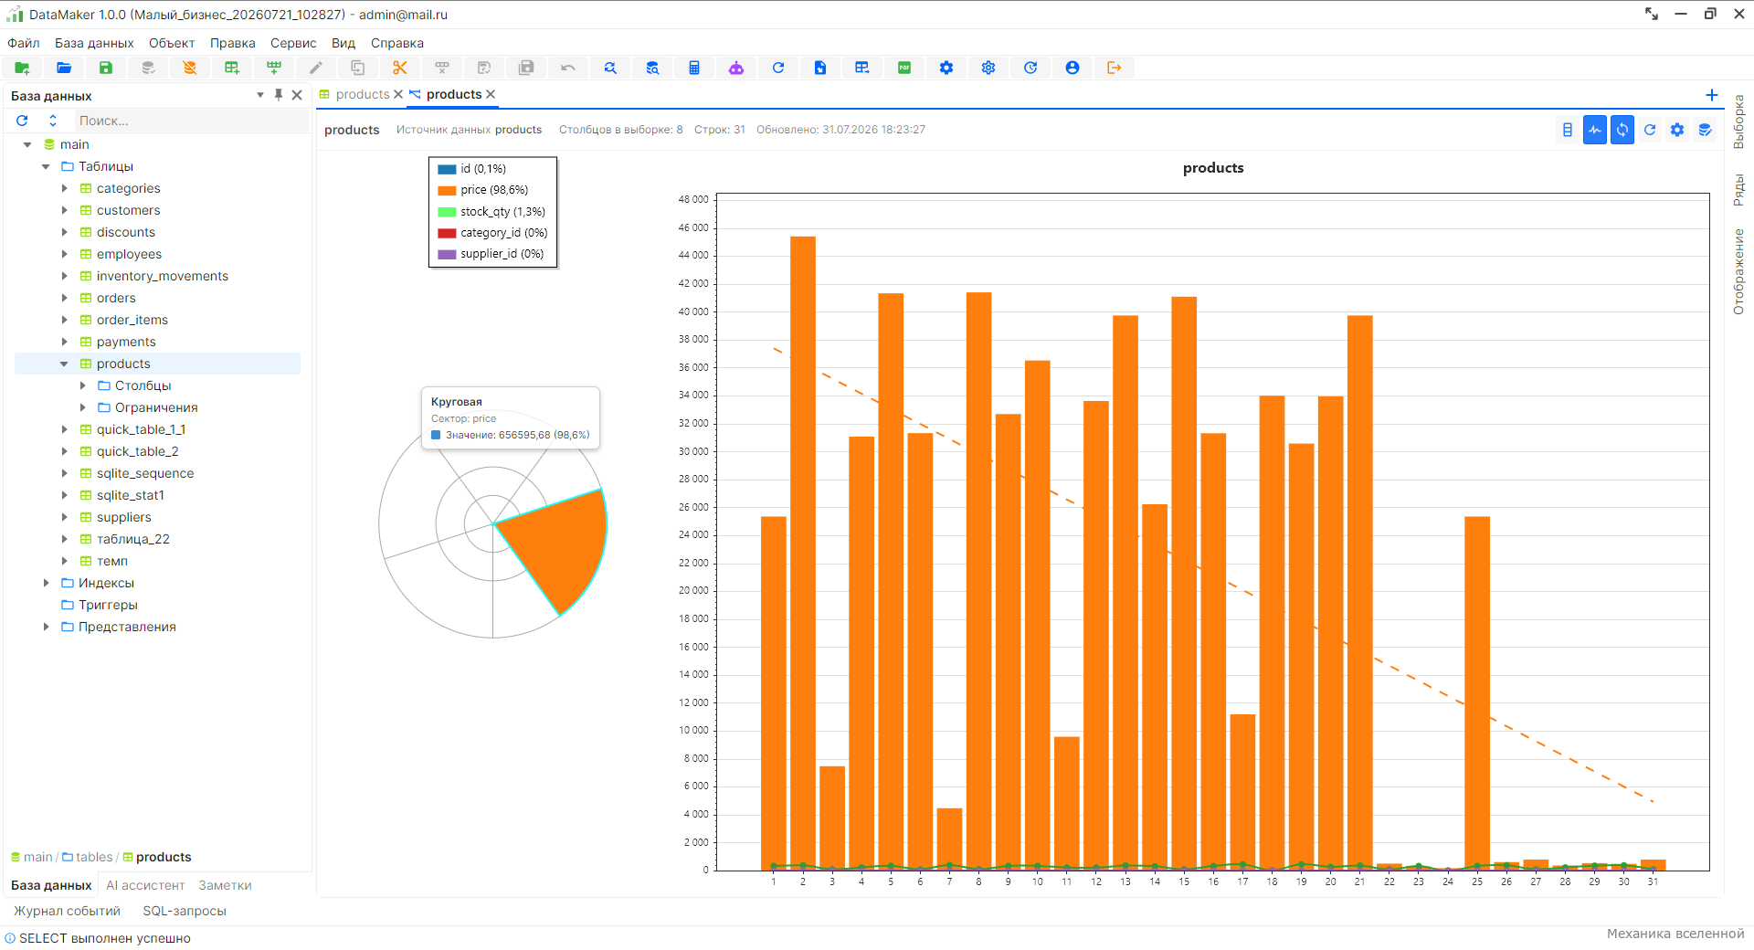The width and height of the screenshot is (1754, 950).
Task: Toggle the chart pulse view button
Action: click(x=1595, y=130)
